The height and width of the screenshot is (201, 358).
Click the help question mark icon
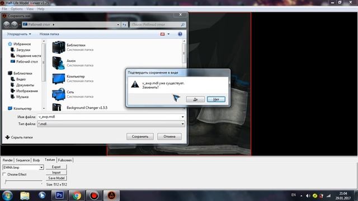tap(180, 34)
